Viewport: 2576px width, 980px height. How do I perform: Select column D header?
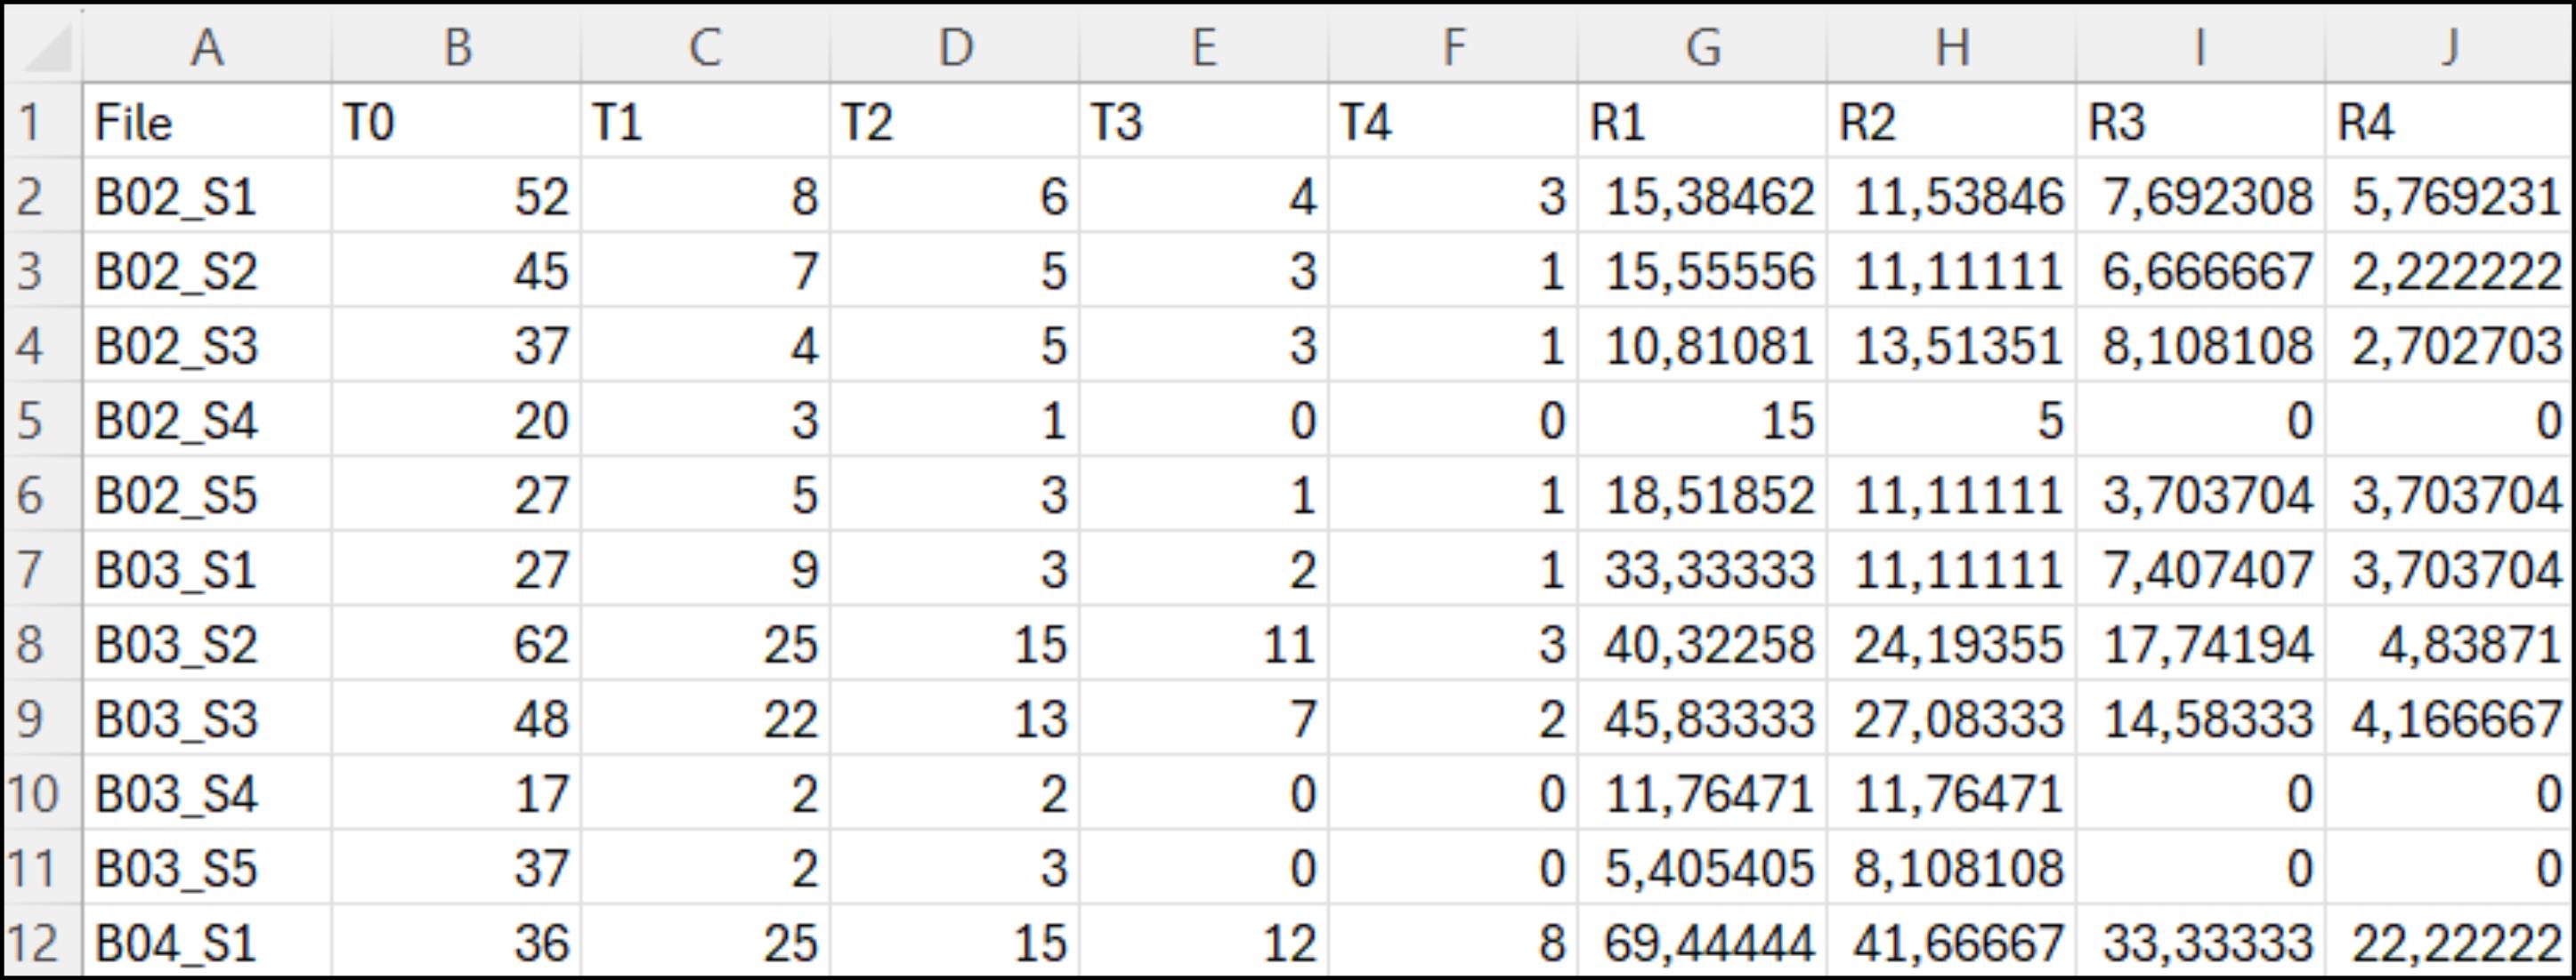pos(955,47)
